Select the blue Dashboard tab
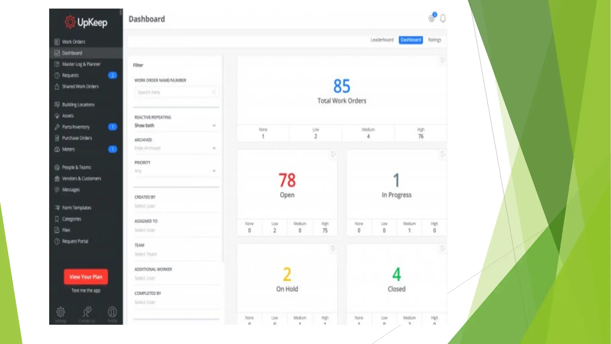Viewport: 611px width, 344px height. click(411, 40)
